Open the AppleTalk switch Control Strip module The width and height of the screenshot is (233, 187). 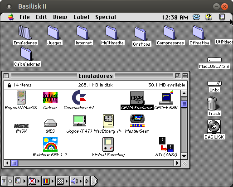click(x=34, y=181)
